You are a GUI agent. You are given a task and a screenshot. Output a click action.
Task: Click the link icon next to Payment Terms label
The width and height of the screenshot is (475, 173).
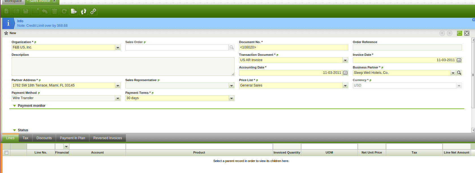[x=152, y=93]
